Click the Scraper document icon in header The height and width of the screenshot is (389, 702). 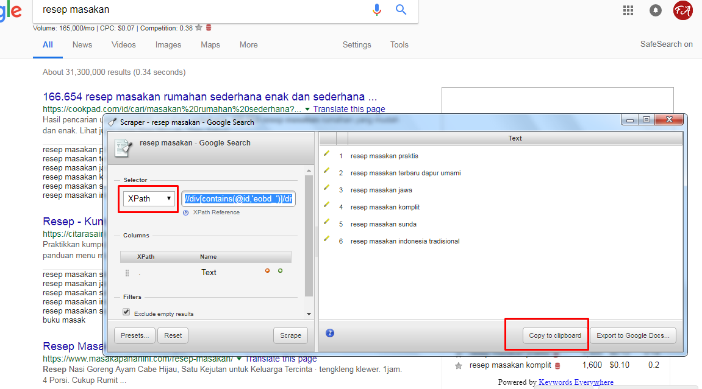pos(124,149)
